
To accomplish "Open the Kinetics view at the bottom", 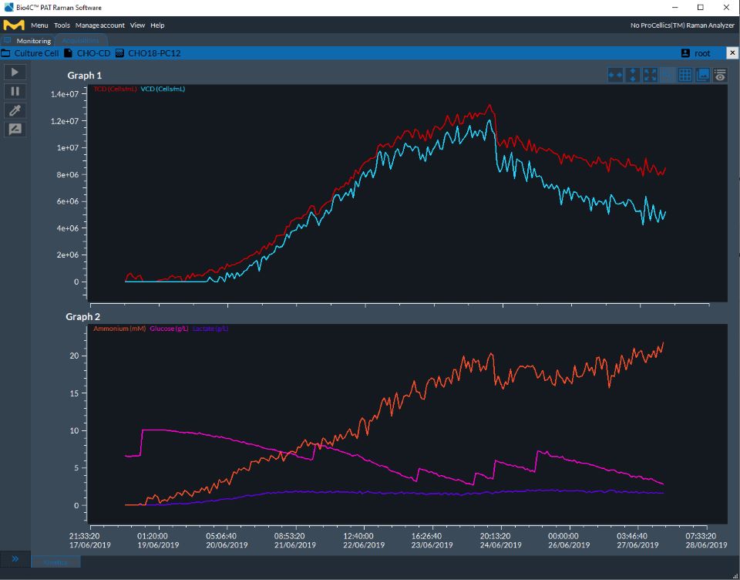I will click(55, 562).
